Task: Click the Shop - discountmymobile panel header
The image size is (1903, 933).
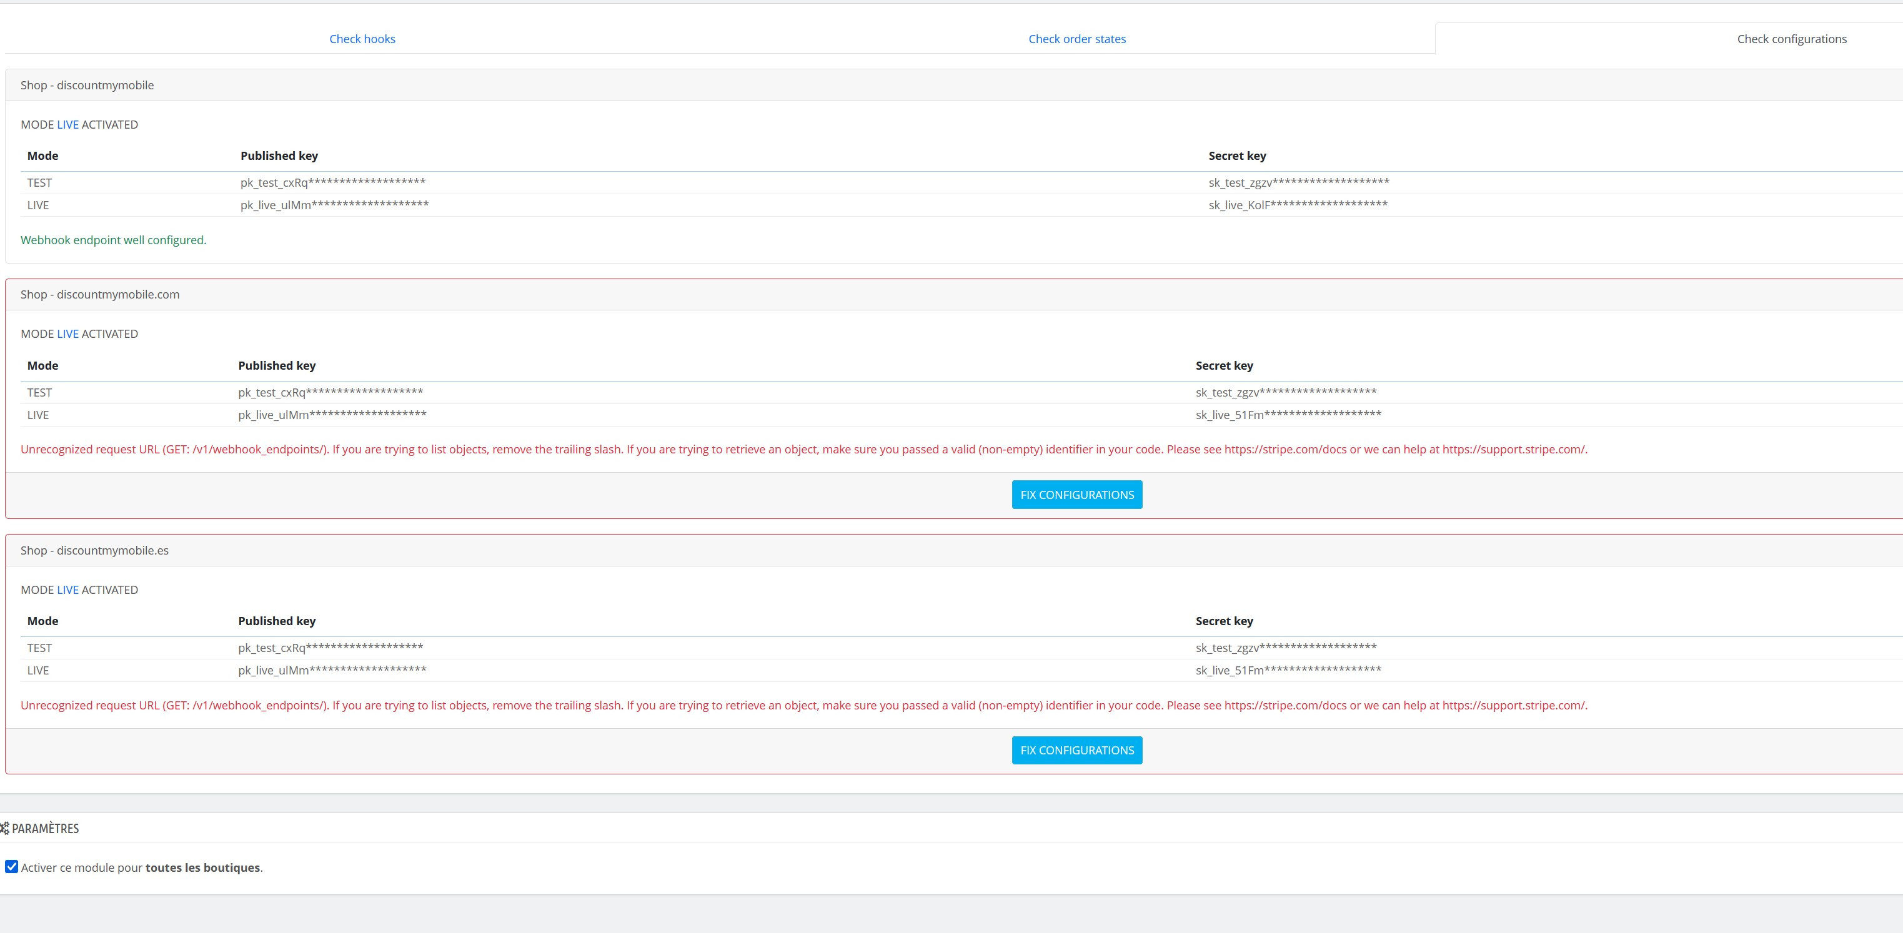Action: tap(87, 85)
